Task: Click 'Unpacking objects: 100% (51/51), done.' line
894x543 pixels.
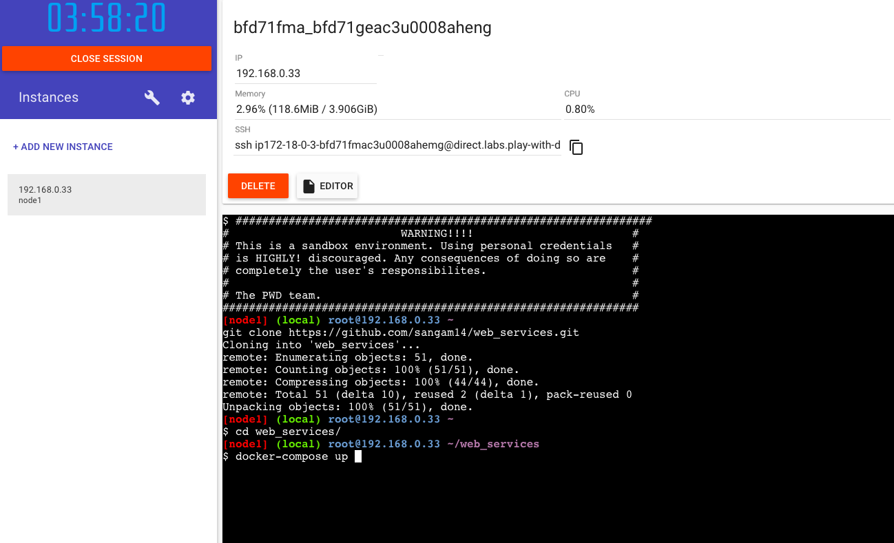Action: click(348, 407)
